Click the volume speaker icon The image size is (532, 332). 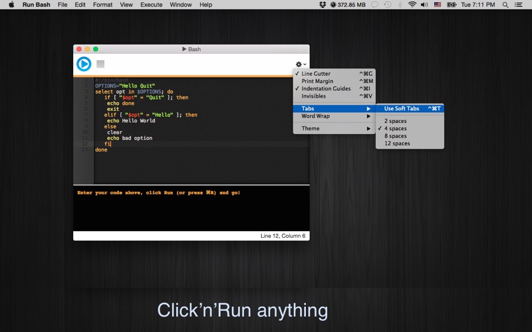pyautogui.click(x=424, y=5)
